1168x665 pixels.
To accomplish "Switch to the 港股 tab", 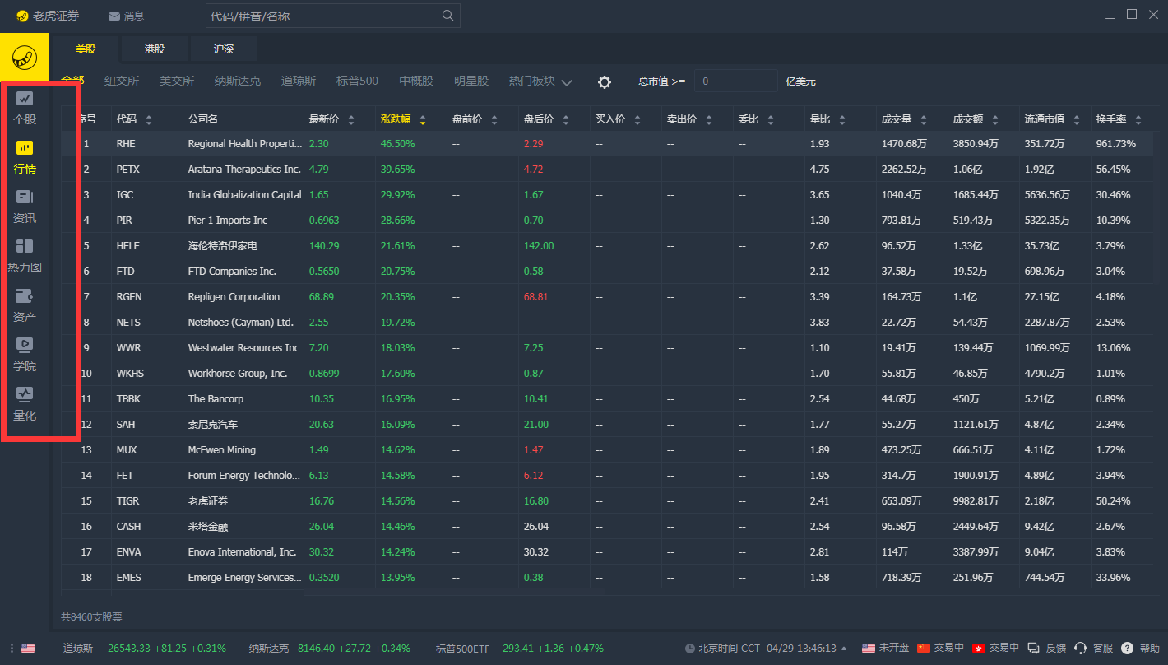I will click(x=155, y=49).
